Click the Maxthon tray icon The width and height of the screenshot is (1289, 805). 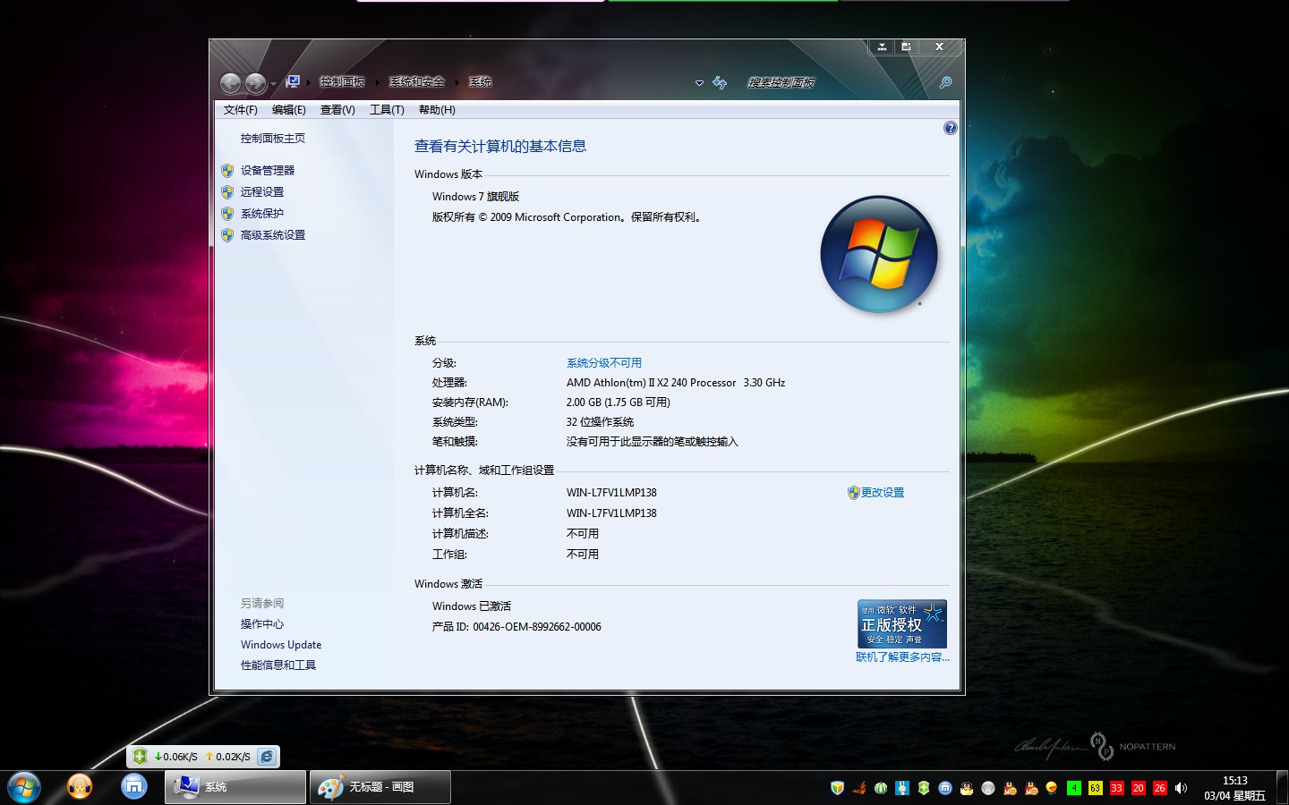[945, 788]
